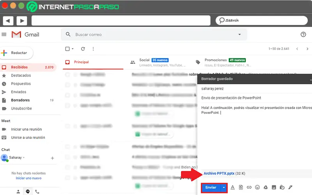Star the second email in the list
312x195 pixels.
point(75,85)
